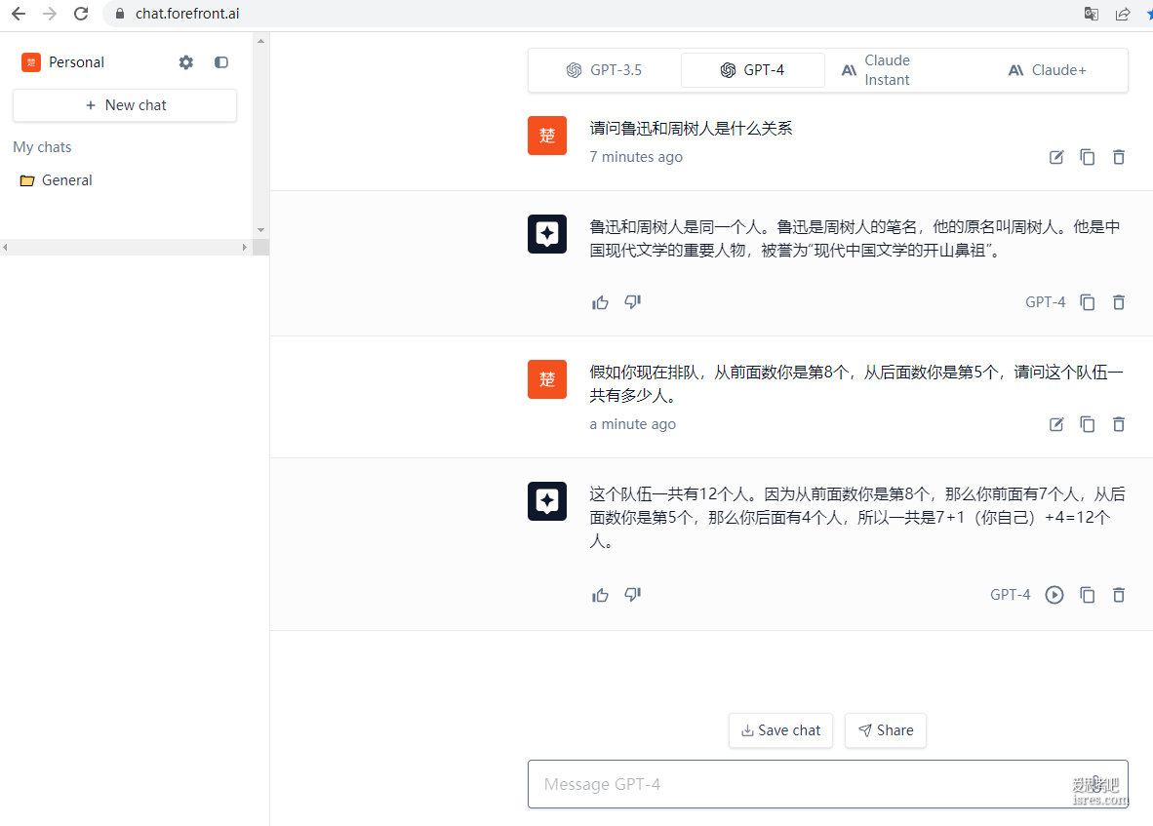Go back using the browser back arrow
The image size is (1153, 826).
[x=19, y=14]
